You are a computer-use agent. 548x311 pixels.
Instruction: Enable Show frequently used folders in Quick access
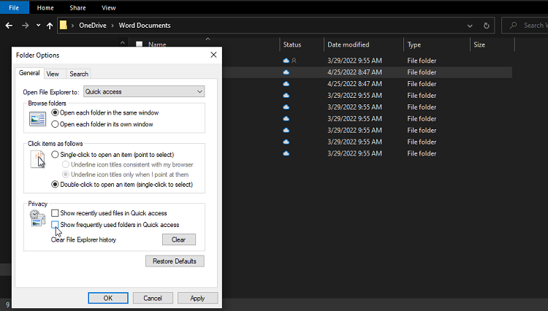click(55, 224)
